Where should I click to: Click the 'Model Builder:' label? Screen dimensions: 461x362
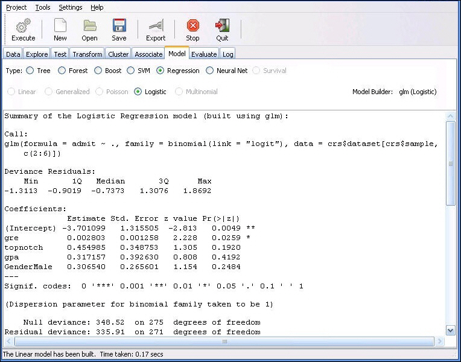372,92
